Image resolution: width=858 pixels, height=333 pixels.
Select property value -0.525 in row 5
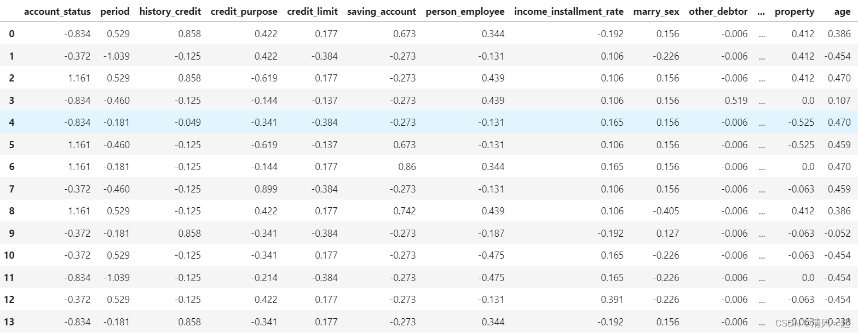[x=801, y=145]
